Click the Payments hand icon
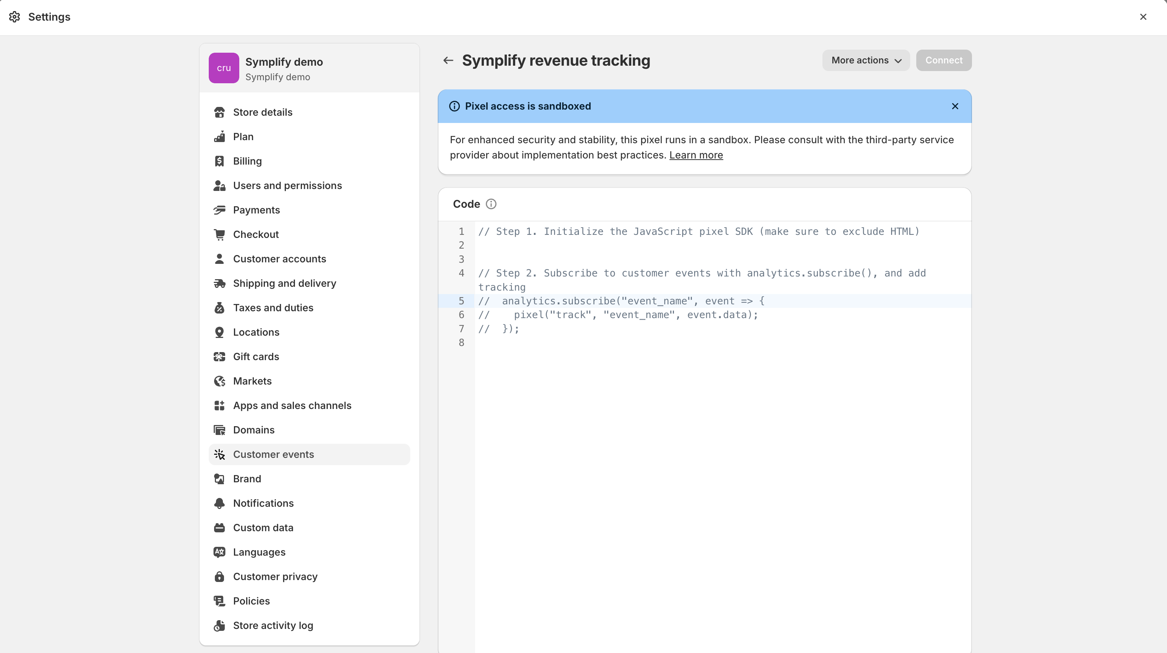 (219, 210)
